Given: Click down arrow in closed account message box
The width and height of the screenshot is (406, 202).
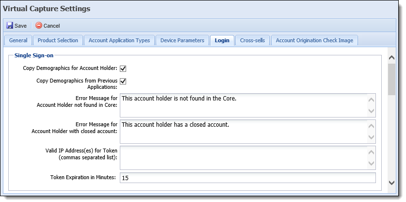Looking at the screenshot, I should [371, 137].
